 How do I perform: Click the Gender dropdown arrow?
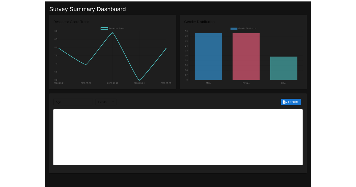pyautogui.click(x=113, y=102)
